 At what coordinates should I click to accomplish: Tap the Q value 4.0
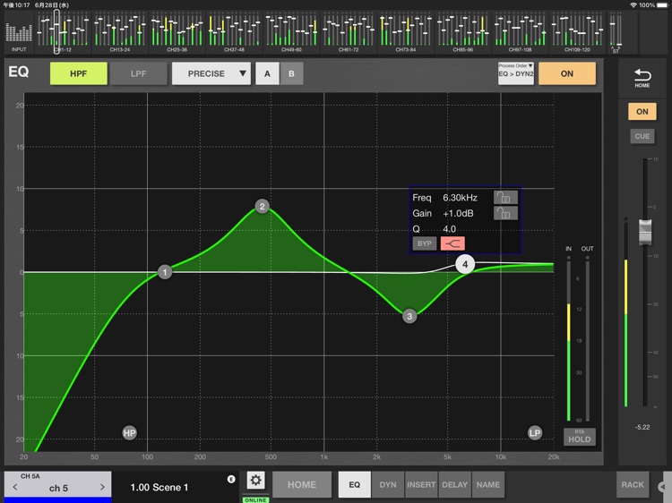(x=449, y=228)
